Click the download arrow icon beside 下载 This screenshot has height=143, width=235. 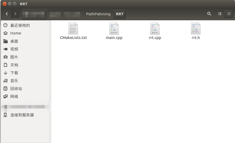6,73
